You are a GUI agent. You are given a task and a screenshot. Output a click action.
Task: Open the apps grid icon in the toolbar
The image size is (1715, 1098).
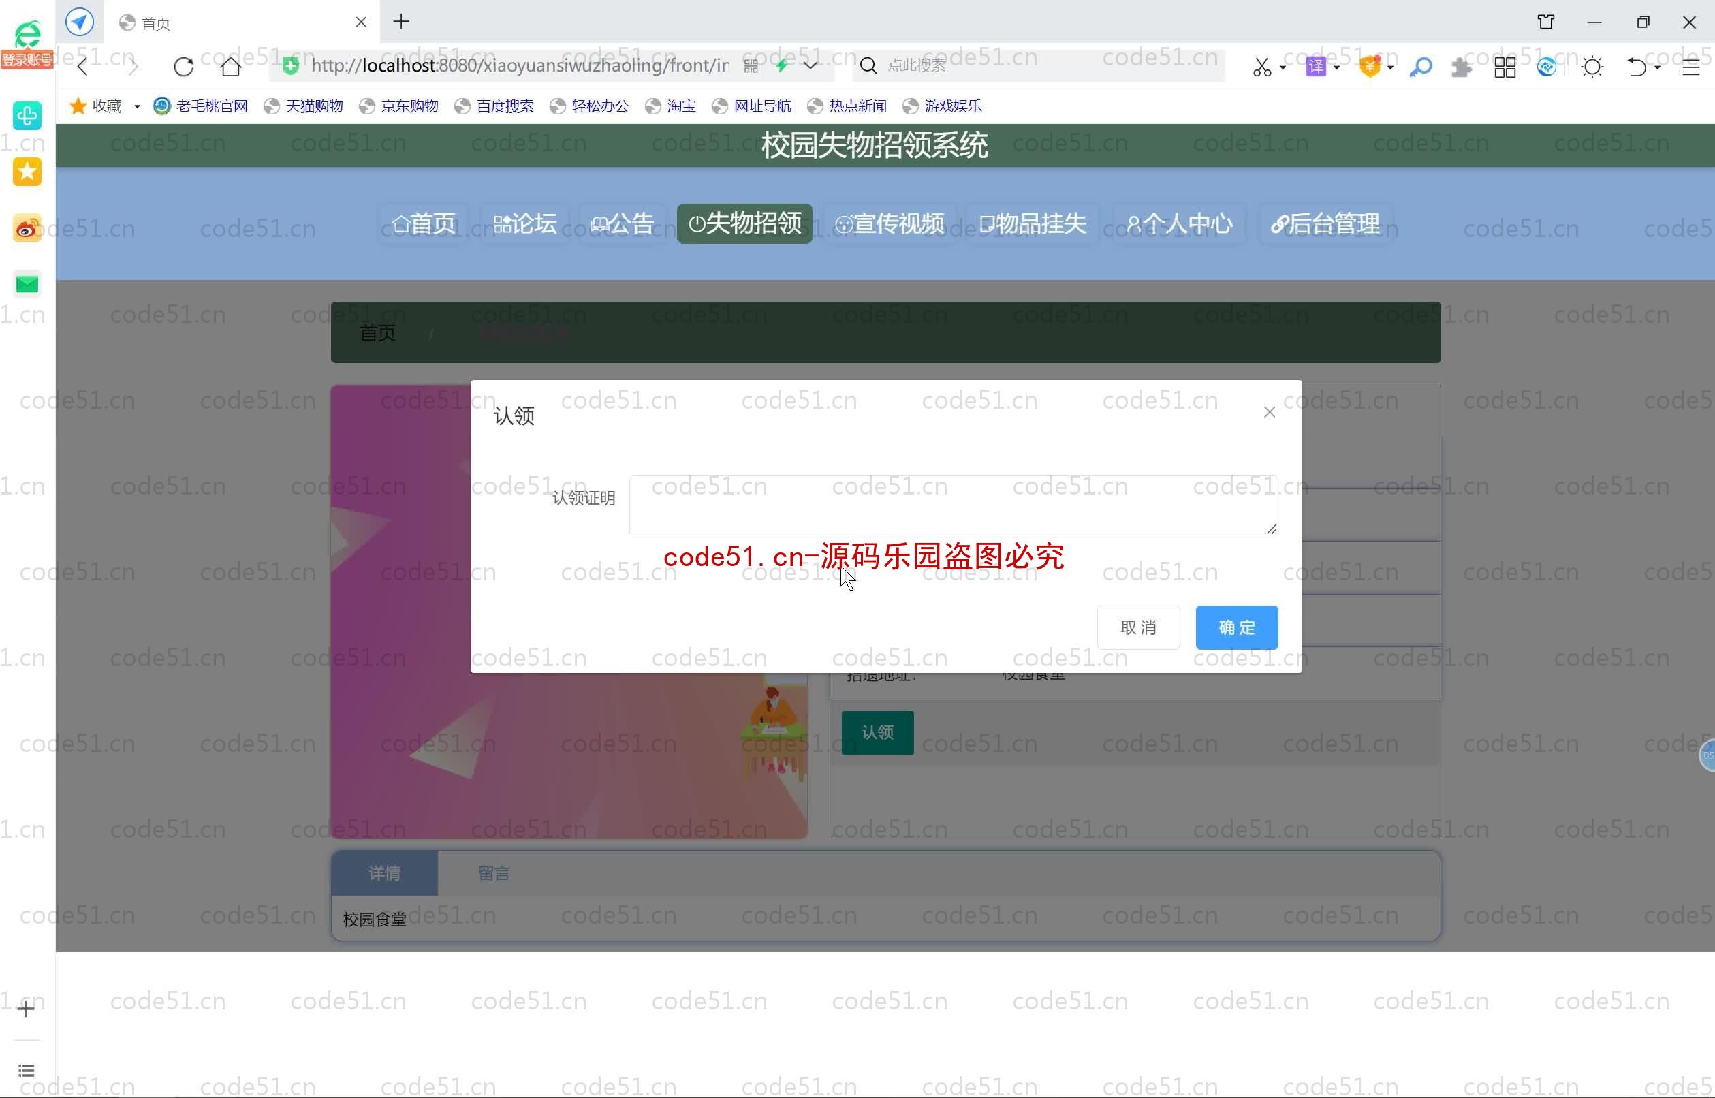[1505, 67]
